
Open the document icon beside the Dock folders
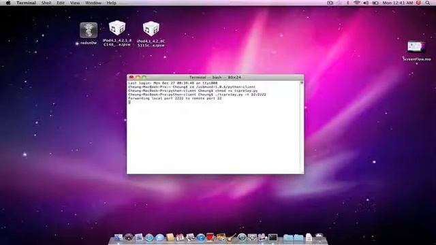pyautogui.click(x=309, y=238)
